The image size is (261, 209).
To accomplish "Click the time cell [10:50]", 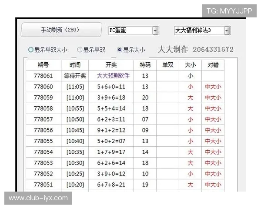I will coord(75,119).
